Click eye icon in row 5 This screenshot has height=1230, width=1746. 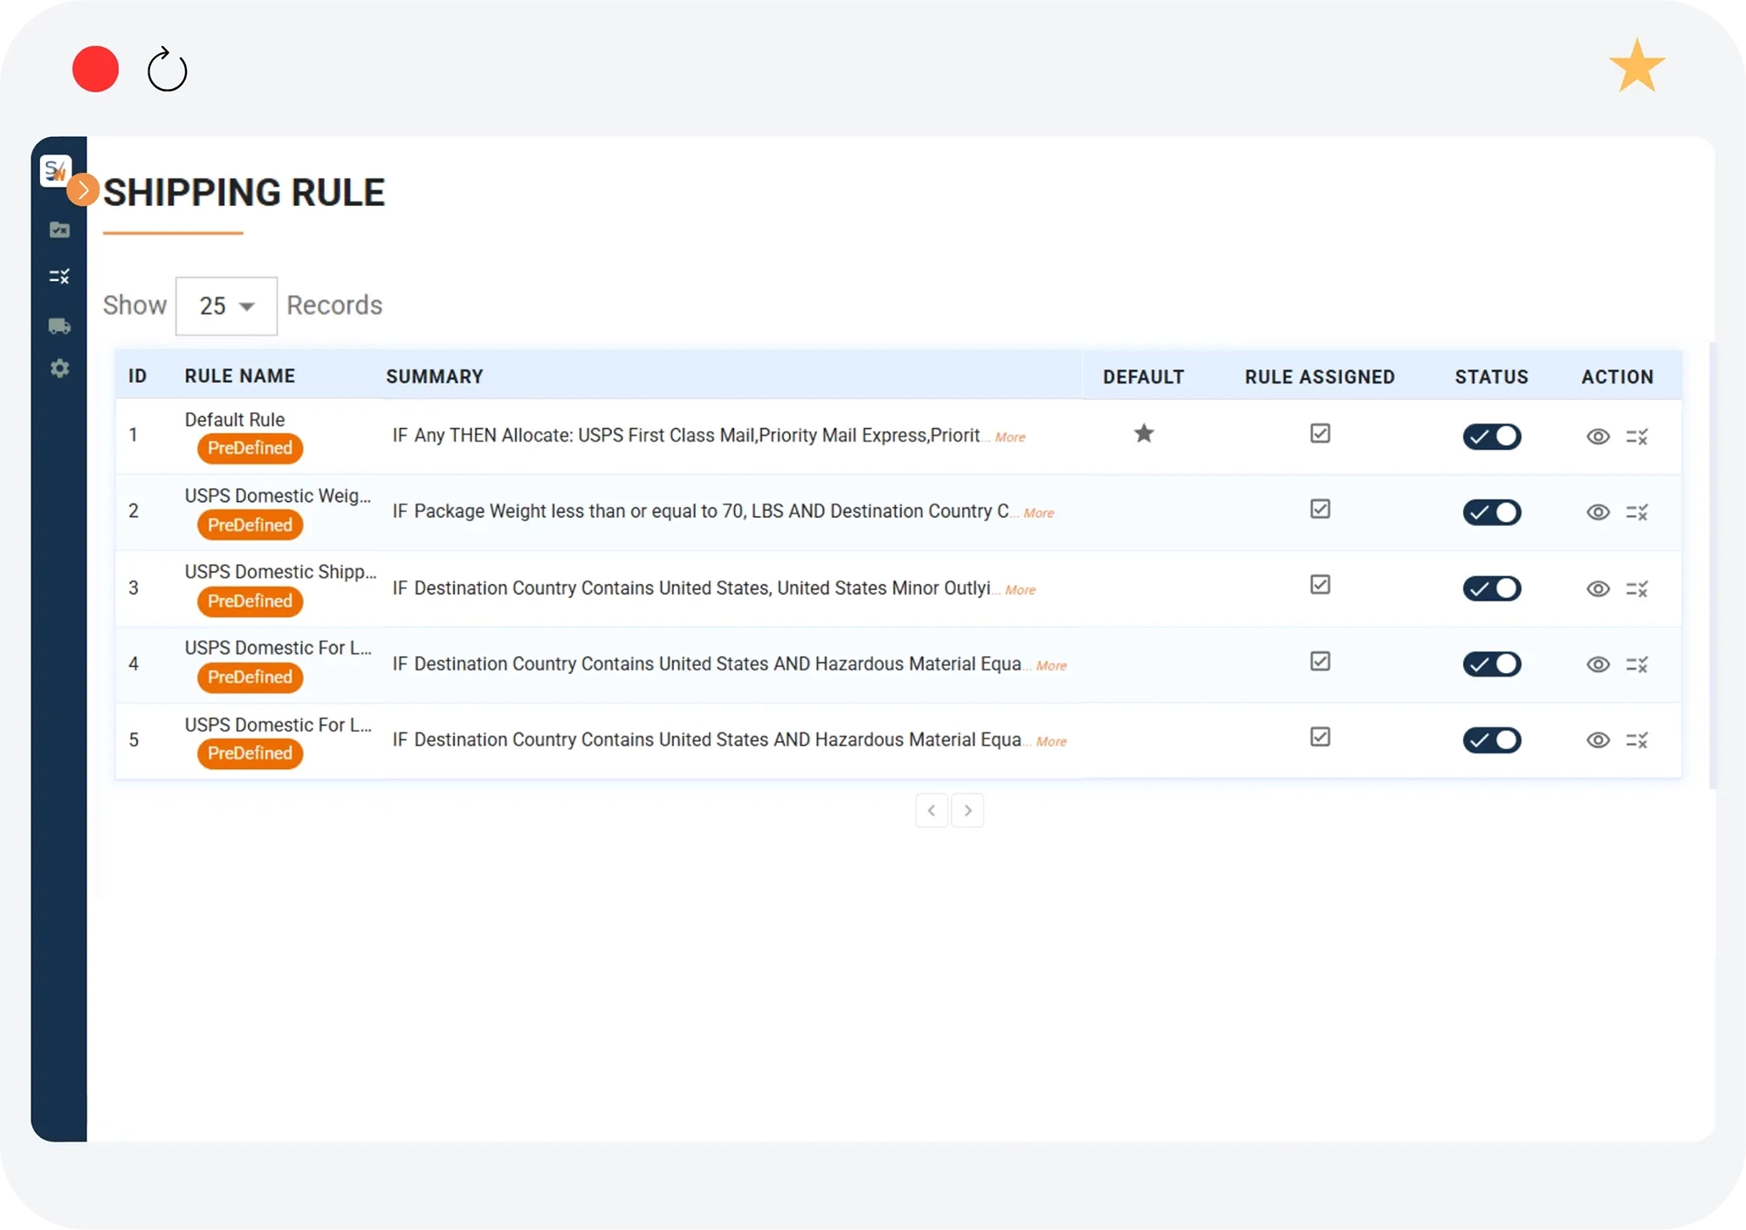(x=1598, y=740)
